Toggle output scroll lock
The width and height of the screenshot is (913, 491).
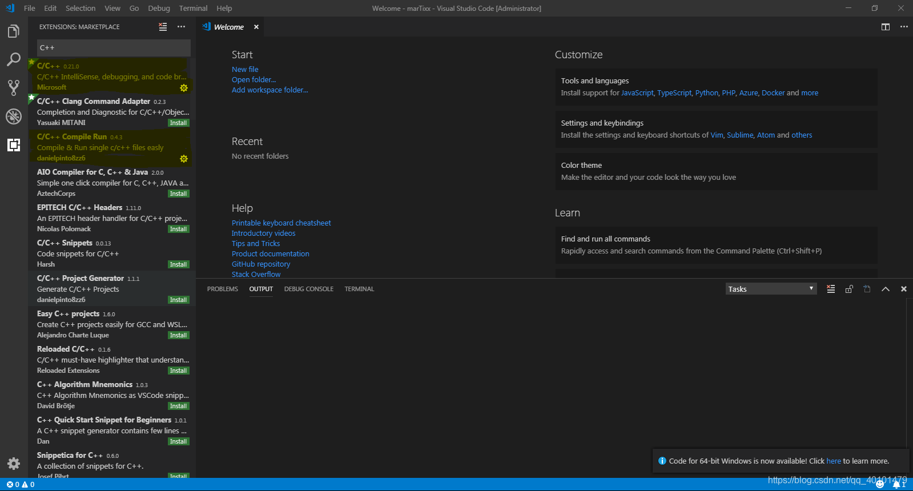[849, 289]
